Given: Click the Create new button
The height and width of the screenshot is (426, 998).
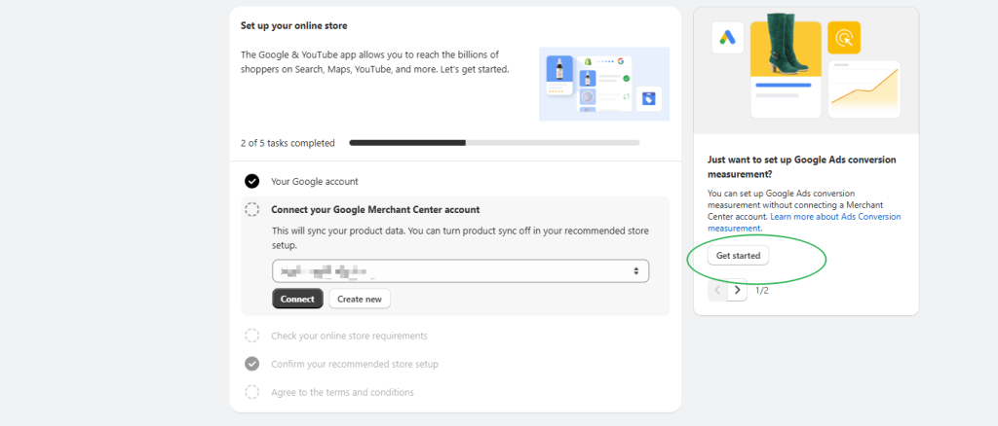Looking at the screenshot, I should tap(360, 299).
